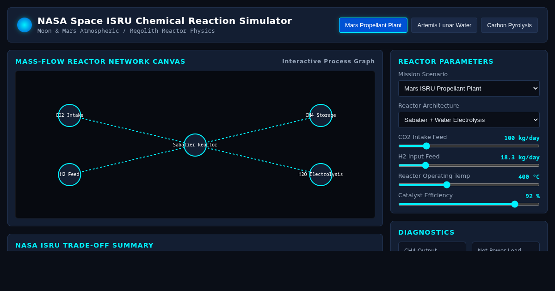Click the Diagnostics heading
The width and height of the screenshot is (555, 291).
[x=426, y=232]
